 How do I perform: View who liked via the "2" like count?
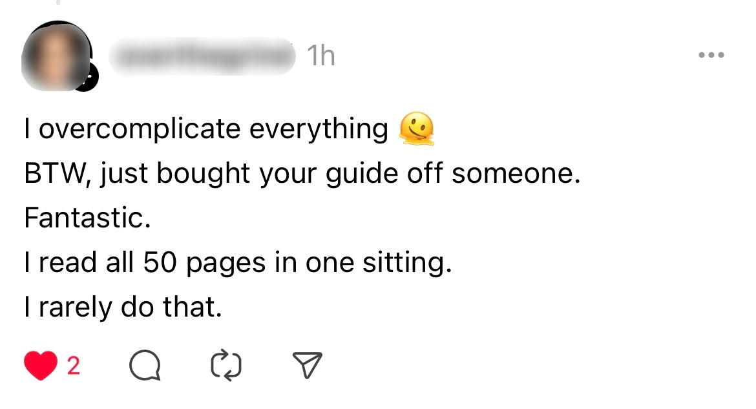74,366
